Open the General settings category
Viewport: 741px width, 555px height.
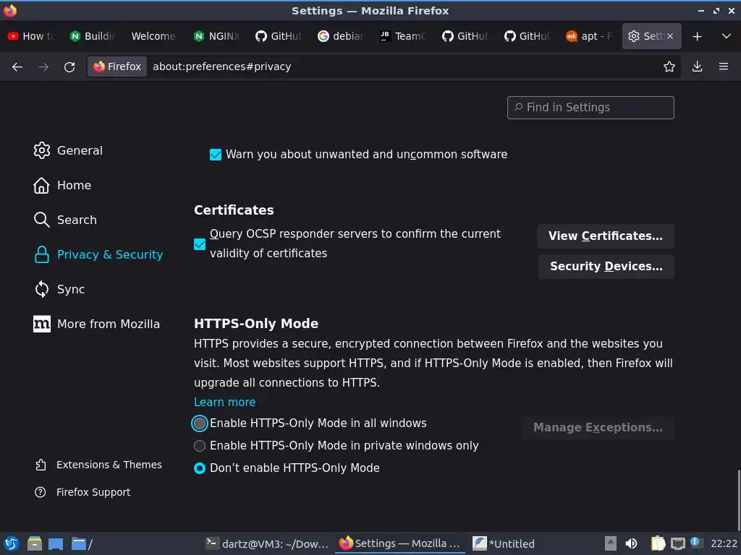(79, 150)
